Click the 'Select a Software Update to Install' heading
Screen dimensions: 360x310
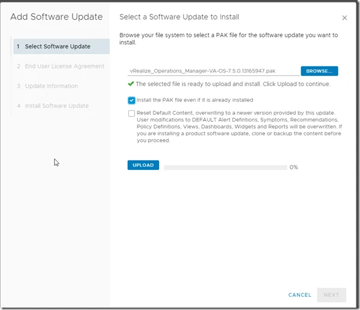pyautogui.click(x=179, y=17)
